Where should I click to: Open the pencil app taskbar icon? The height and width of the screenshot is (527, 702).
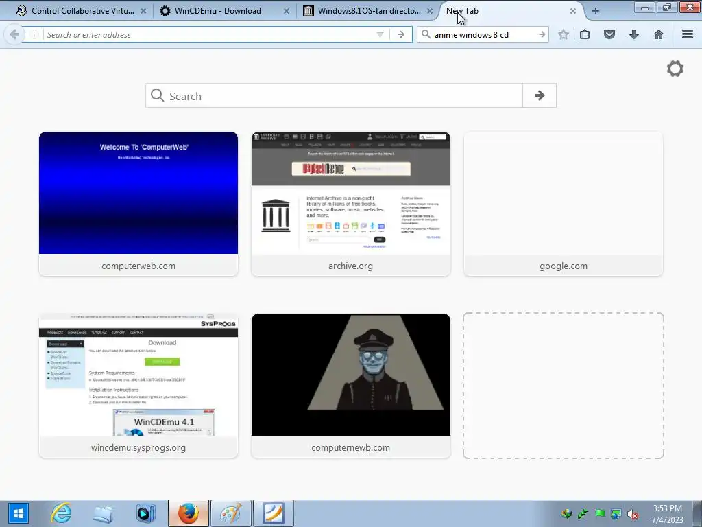tap(274, 513)
